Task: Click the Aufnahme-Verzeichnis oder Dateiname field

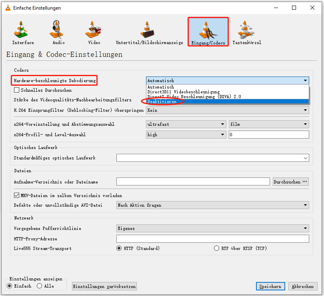Action: coord(193,181)
